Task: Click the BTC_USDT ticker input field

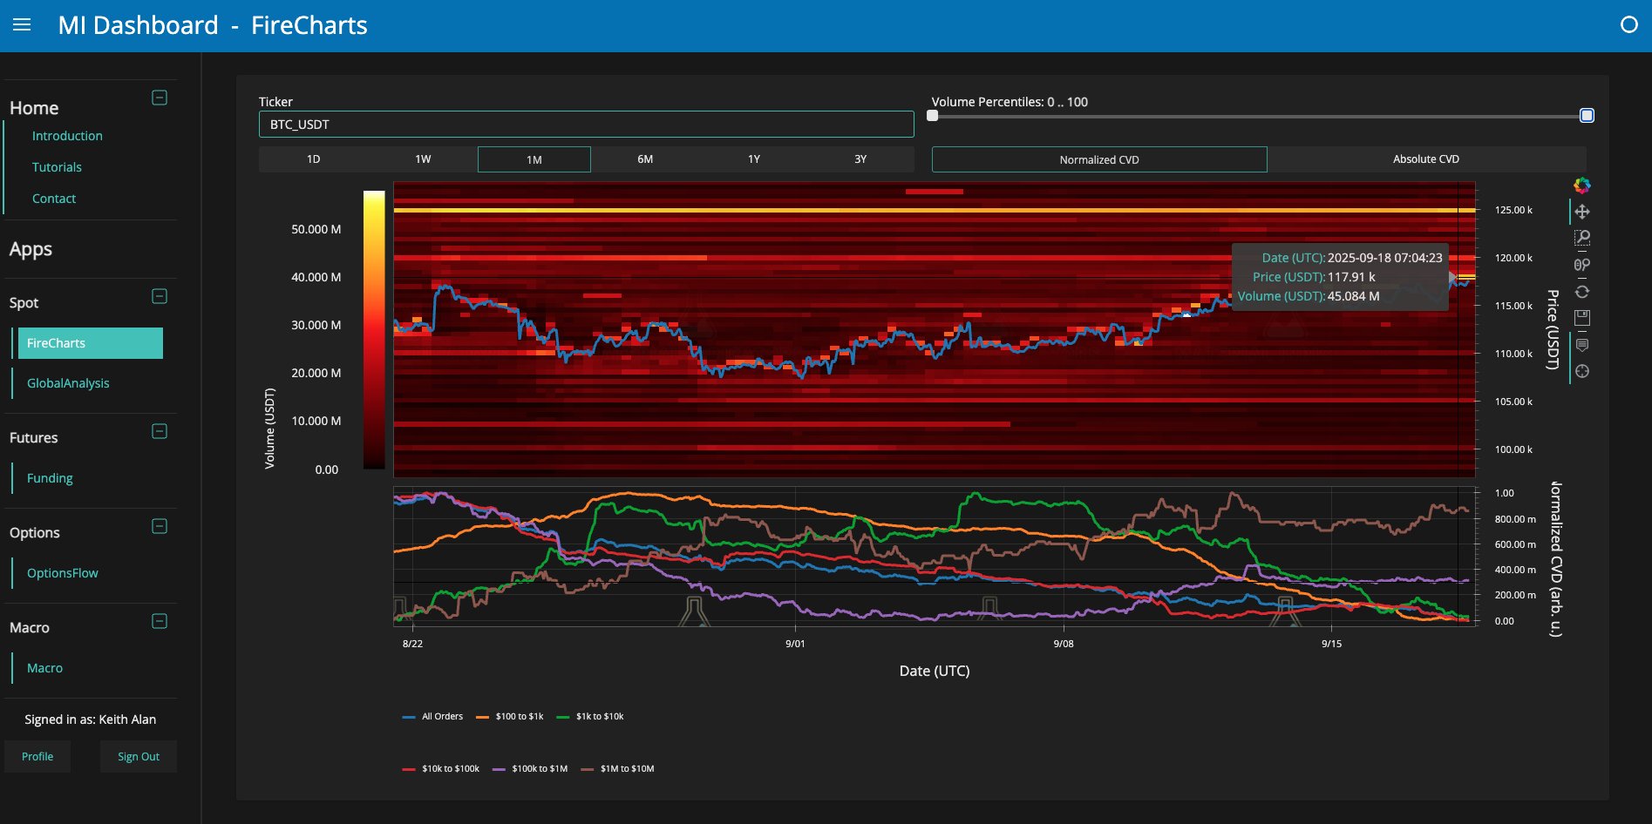Action: point(586,125)
